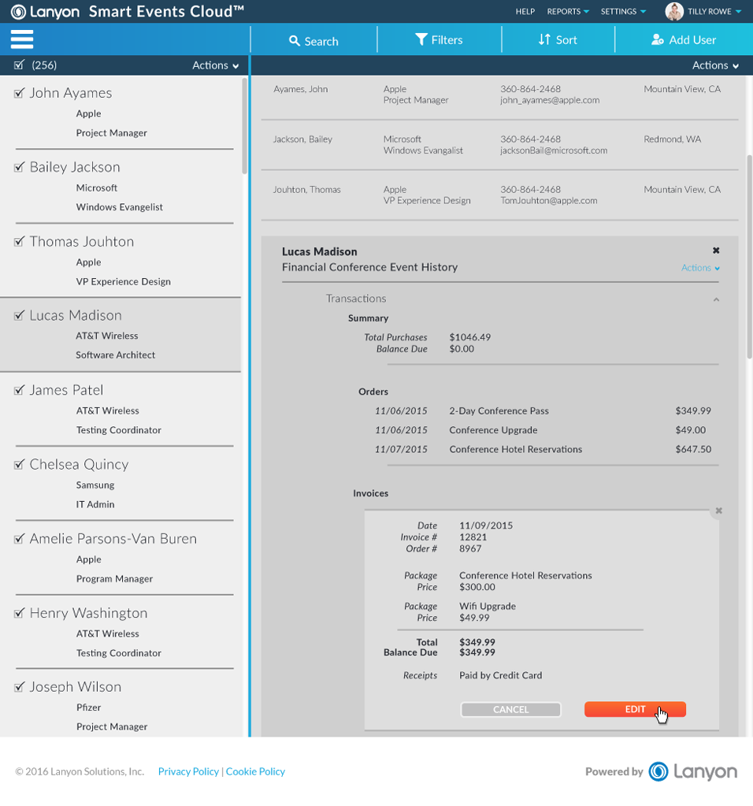Uncheck James Patel checkbox
The height and width of the screenshot is (806, 753).
19,390
